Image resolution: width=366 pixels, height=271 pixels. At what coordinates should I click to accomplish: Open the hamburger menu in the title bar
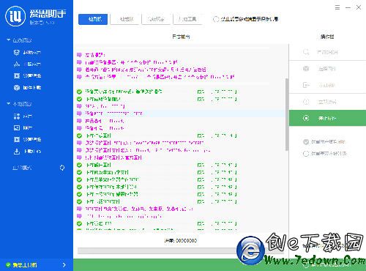(337, 7)
